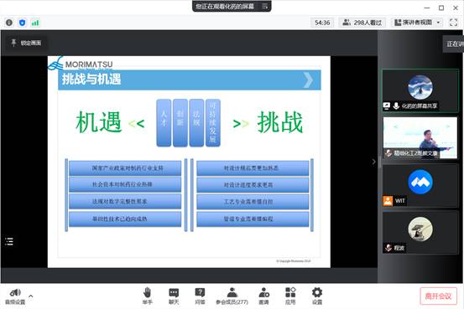This screenshot has height=309, width=464.
Task: Toggle the 音频设置 audio speaker button
Action: coord(15,296)
